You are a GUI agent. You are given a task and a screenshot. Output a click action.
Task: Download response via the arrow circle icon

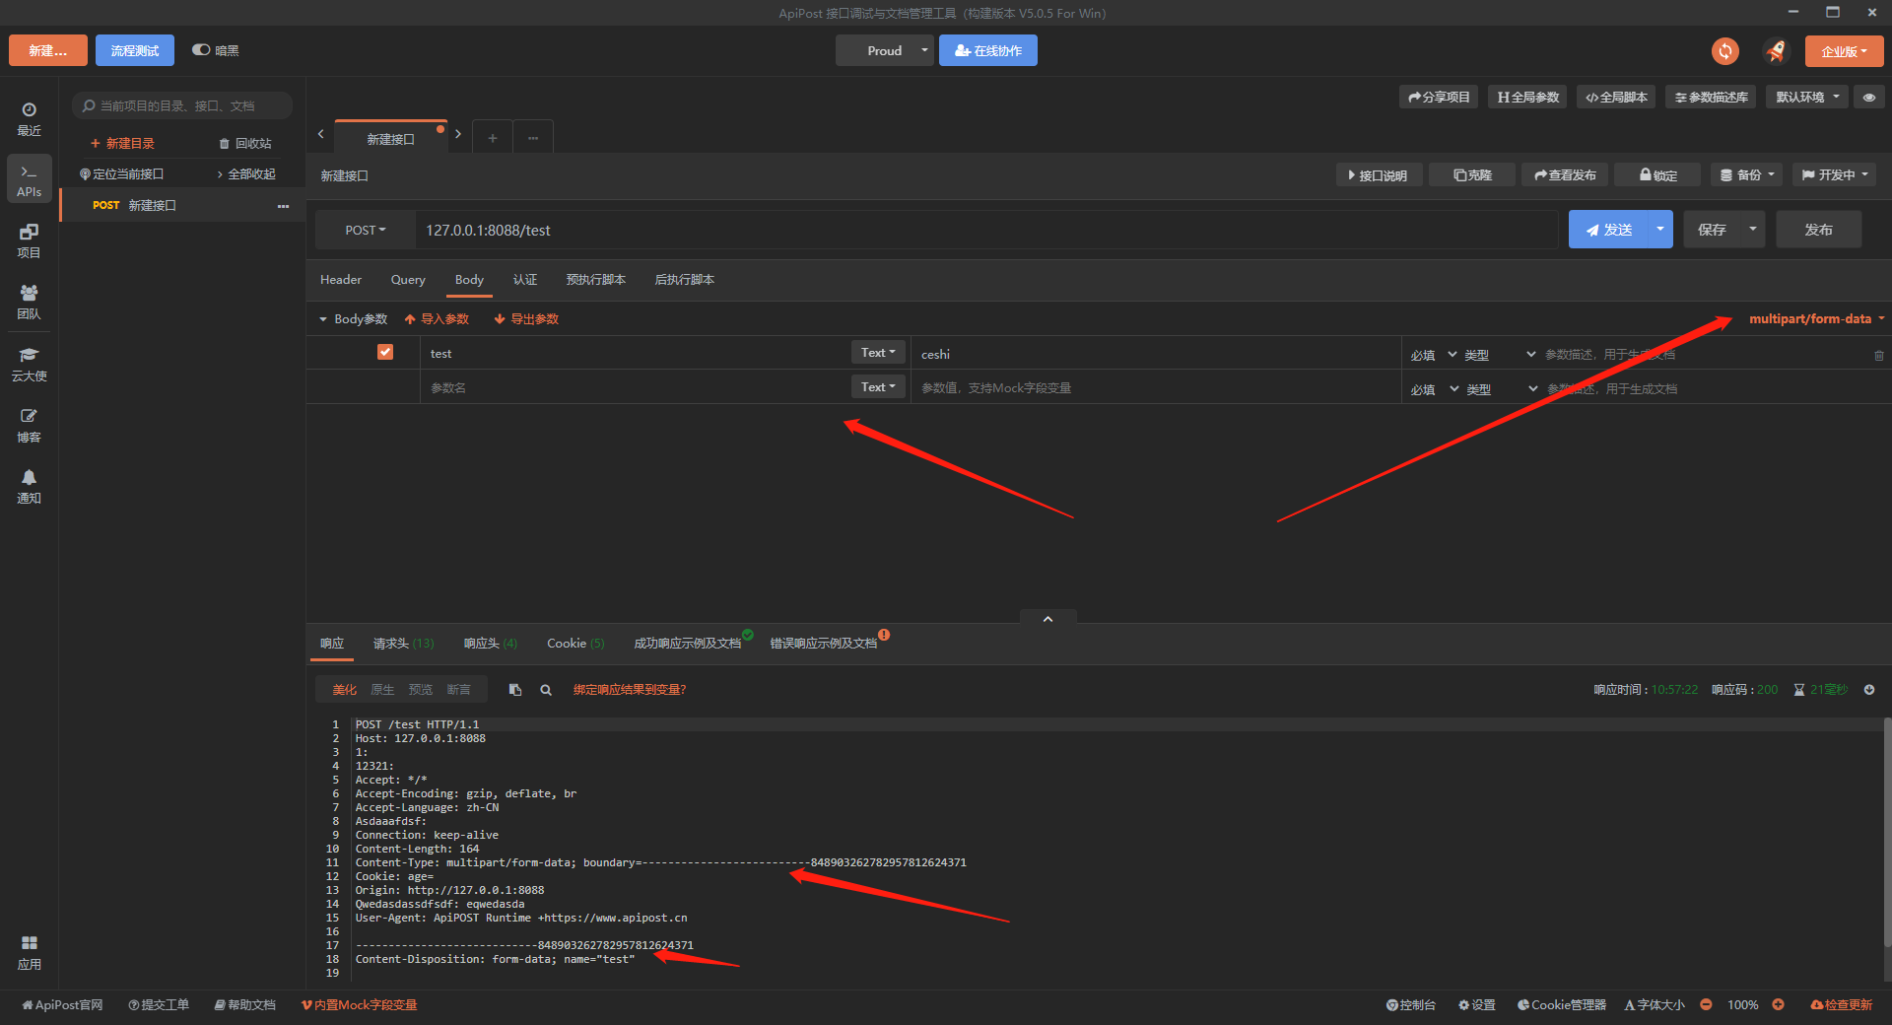pyautogui.click(x=1869, y=690)
